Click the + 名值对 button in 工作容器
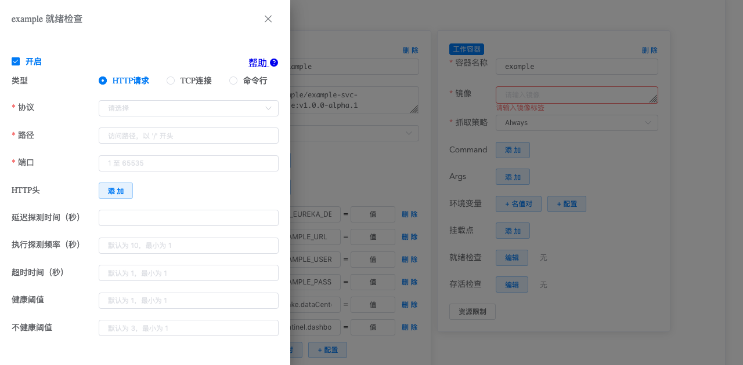The image size is (743, 365). coord(518,204)
